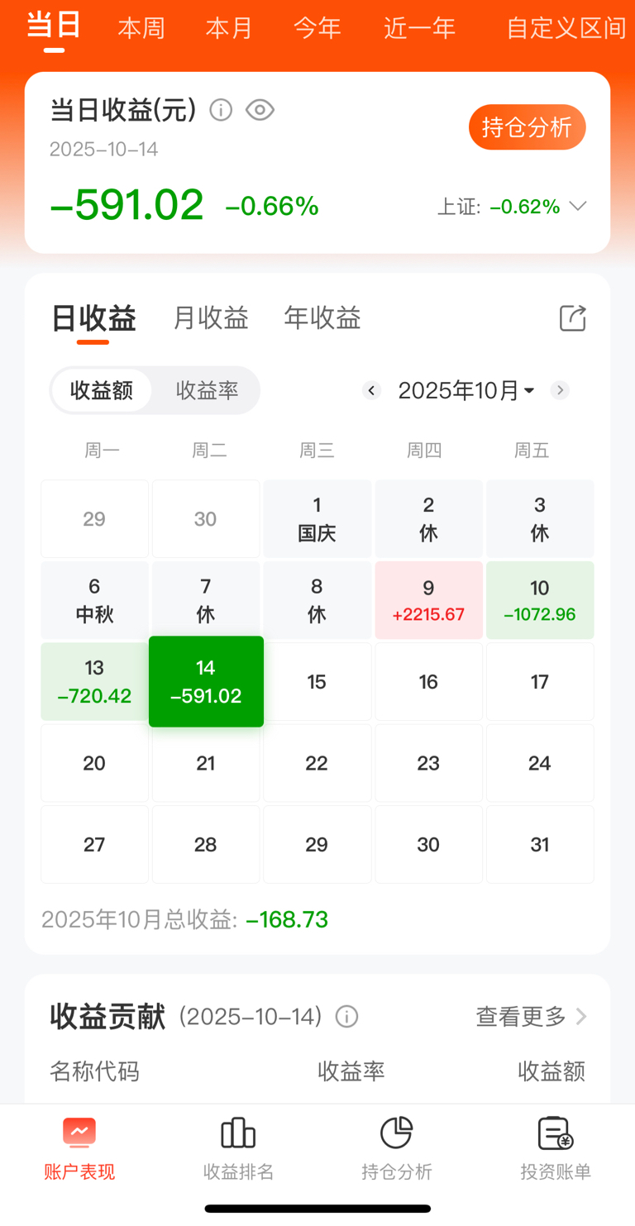Select October 9 cell showing +2215.67
Screen dimensions: 635x1226
(428, 600)
